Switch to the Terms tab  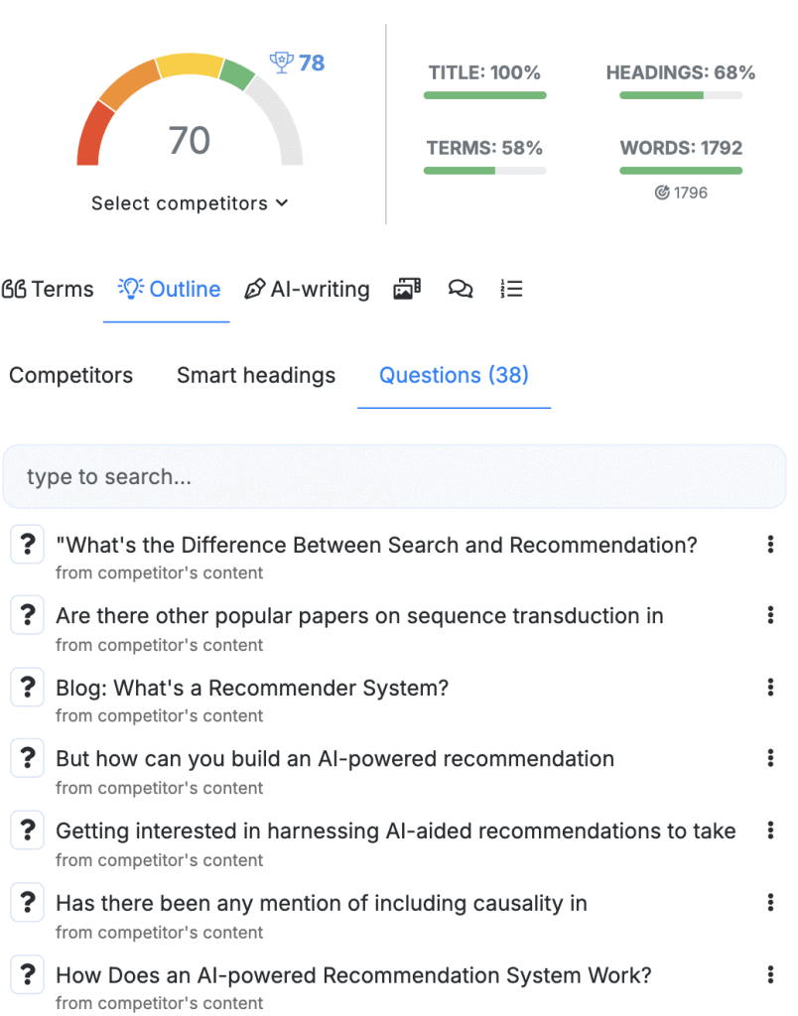click(x=49, y=289)
